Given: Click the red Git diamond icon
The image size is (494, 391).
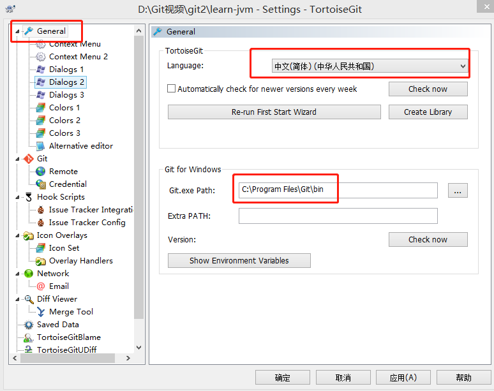Looking at the screenshot, I should 29,159.
